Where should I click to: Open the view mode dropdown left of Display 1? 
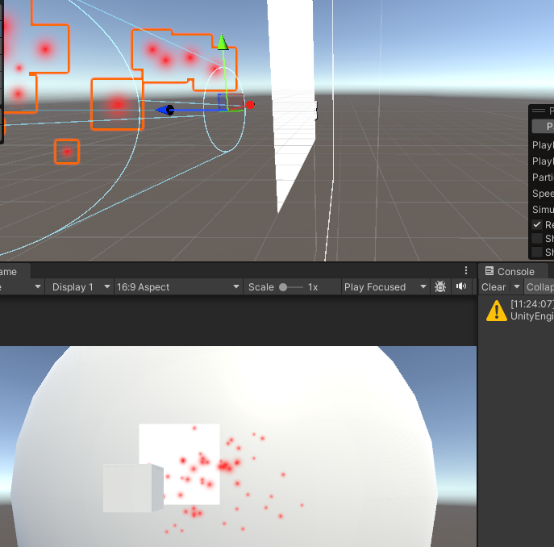coord(21,286)
